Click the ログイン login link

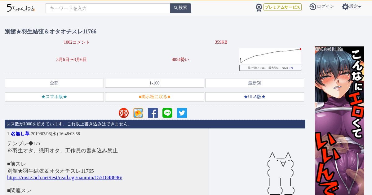325,6
